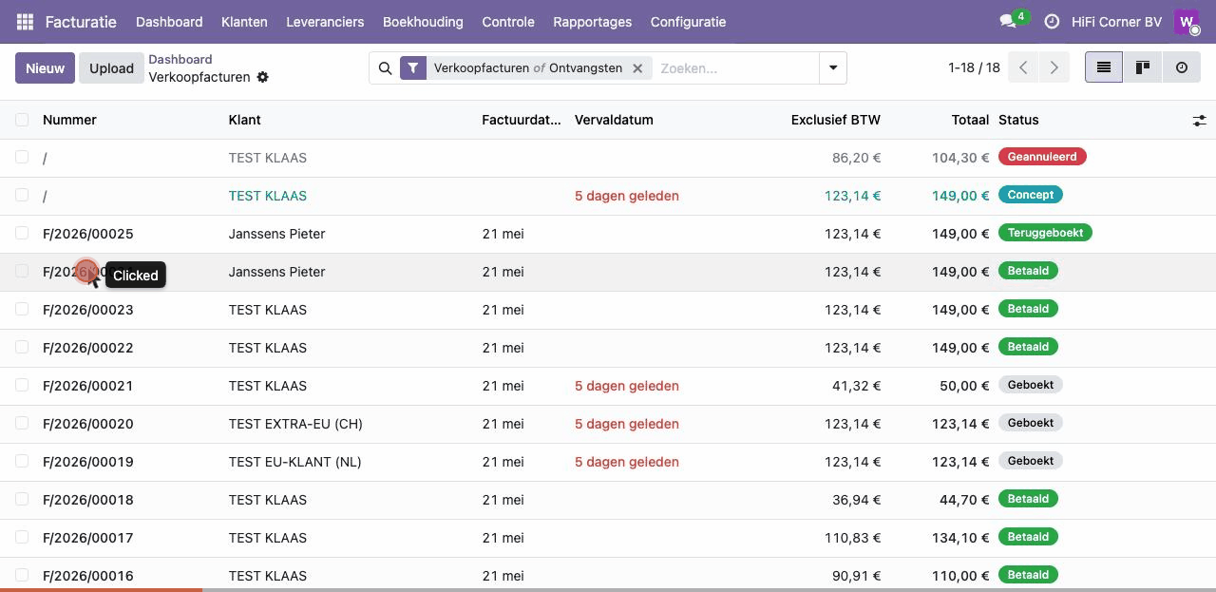Tick checkbox for F/2026/00017
The height and width of the screenshot is (592, 1216).
(22, 537)
